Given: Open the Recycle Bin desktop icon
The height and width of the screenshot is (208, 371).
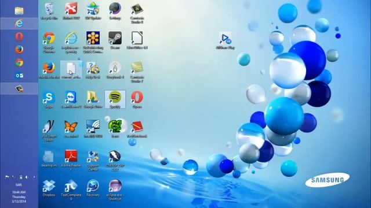Looking at the screenshot, I should click(49, 12).
